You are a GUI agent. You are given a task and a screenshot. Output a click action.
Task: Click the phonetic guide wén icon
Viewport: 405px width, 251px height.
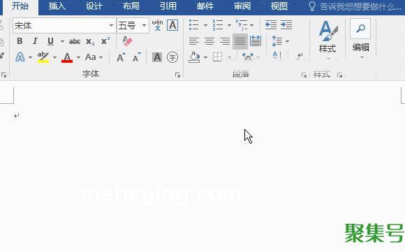(157, 25)
